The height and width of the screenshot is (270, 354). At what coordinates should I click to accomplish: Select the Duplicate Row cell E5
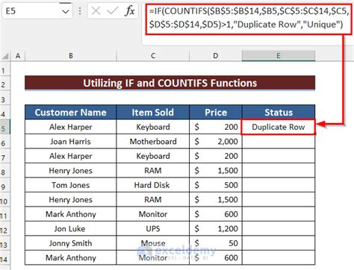pos(279,127)
